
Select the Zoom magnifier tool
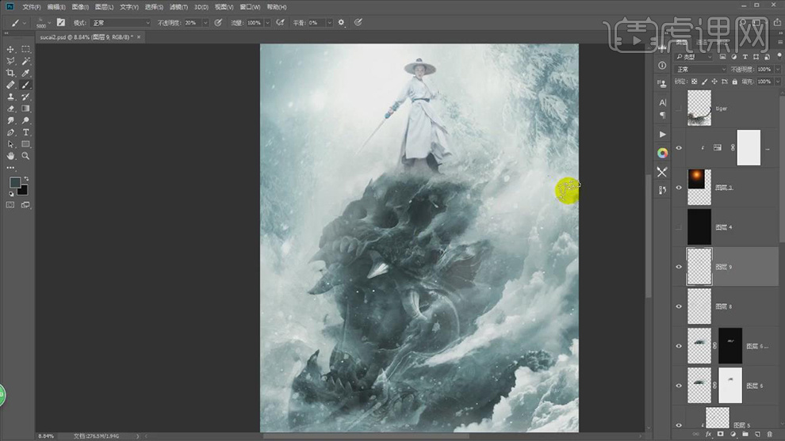point(25,156)
